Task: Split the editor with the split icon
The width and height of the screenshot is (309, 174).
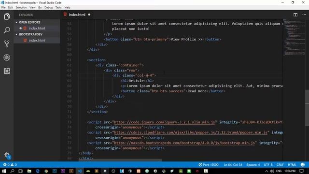Action: point(295,15)
